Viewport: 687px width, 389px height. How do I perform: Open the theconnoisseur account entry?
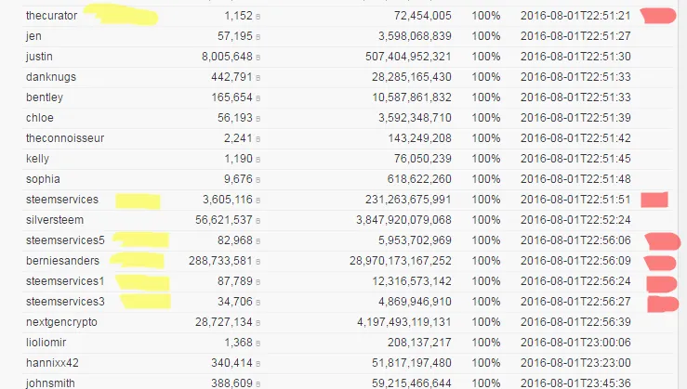[x=65, y=138]
